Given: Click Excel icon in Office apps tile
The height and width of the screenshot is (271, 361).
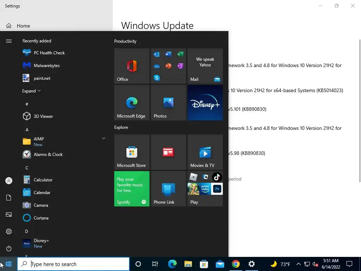Looking at the screenshot, I should point(180,54).
